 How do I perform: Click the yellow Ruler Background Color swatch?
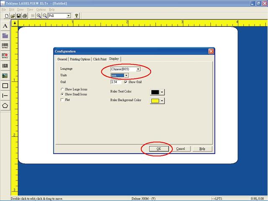(x=155, y=101)
